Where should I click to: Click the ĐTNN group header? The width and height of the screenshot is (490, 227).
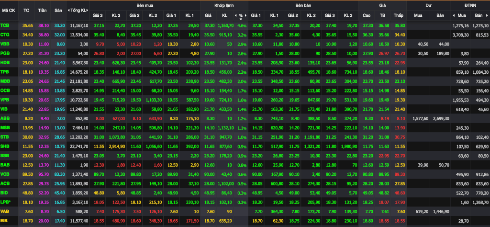[470, 6]
